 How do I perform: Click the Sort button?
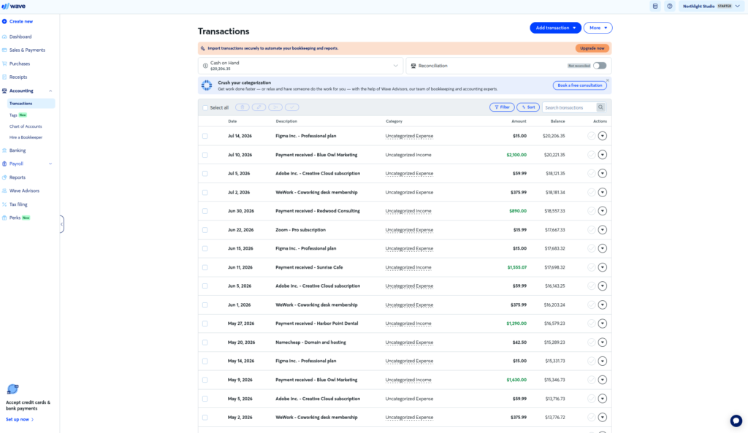[527, 107]
